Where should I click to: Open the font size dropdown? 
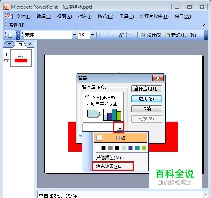tap(92, 35)
